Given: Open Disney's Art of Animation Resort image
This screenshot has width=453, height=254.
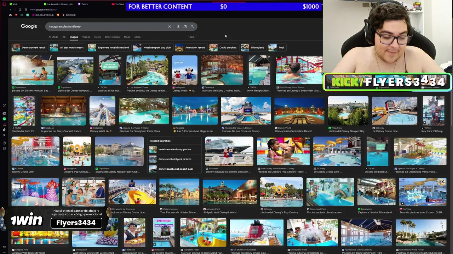Looking at the screenshot, I should (299, 111).
